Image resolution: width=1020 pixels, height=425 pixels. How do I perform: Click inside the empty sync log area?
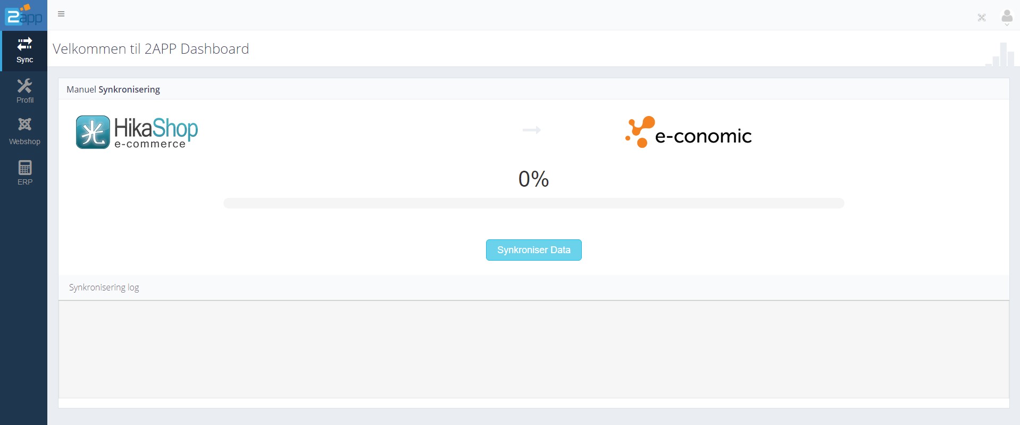[x=533, y=349]
